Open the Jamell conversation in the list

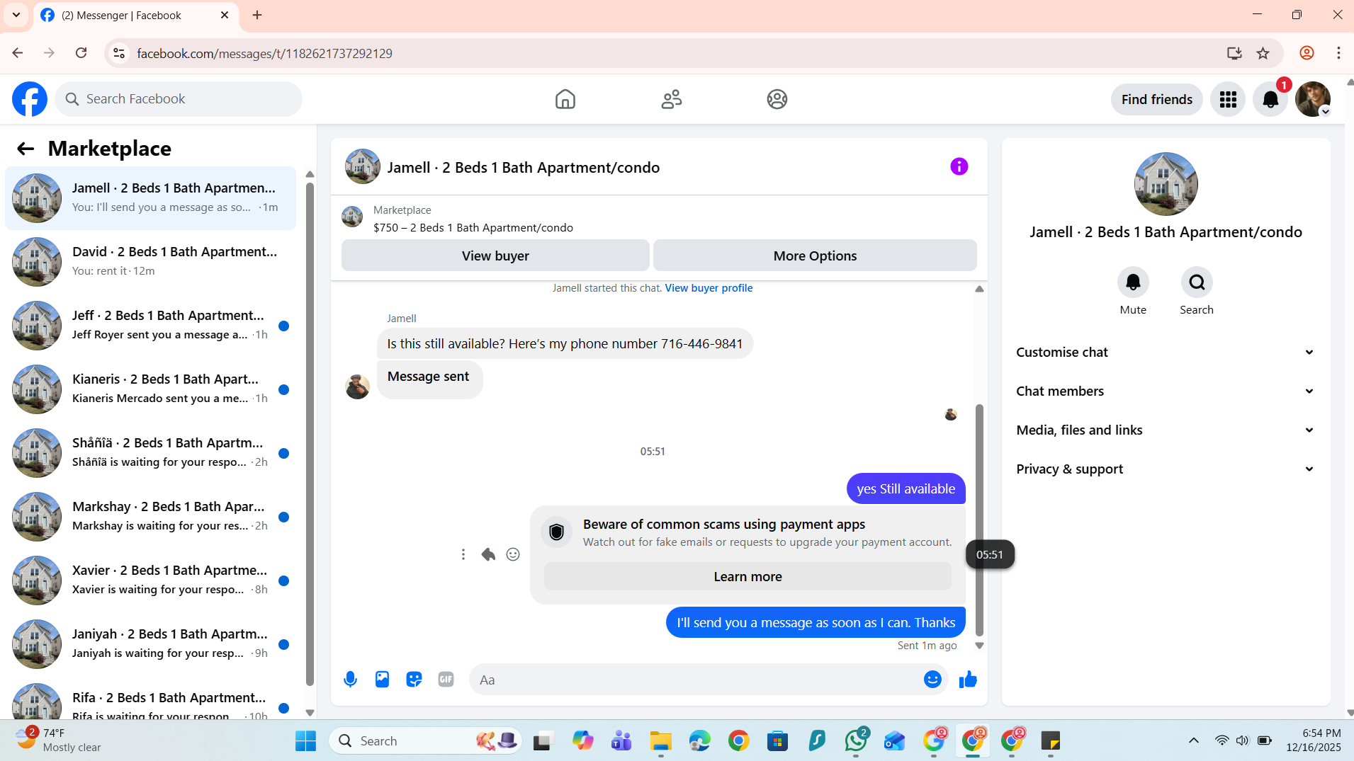tap(150, 198)
